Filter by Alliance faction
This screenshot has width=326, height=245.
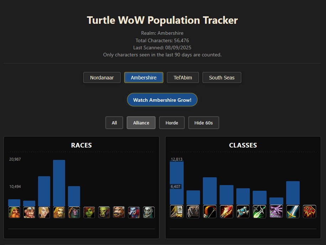pos(141,123)
